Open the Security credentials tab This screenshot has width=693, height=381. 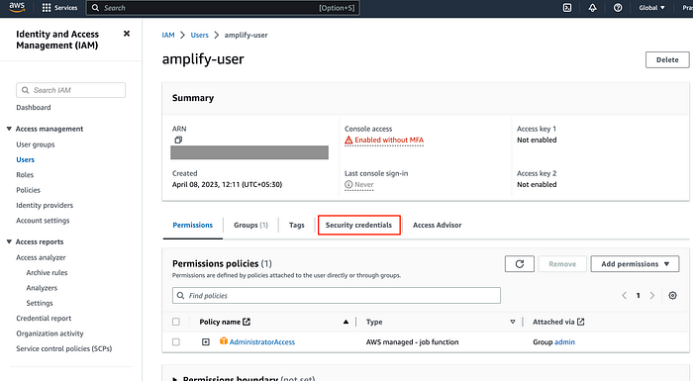click(x=358, y=225)
